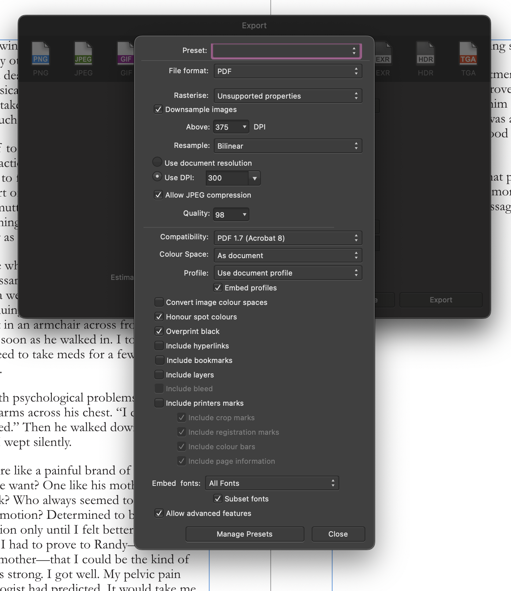This screenshot has width=511, height=591.
Task: Select the PNG export format icon
Action: (41, 54)
